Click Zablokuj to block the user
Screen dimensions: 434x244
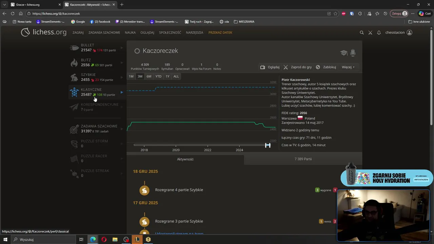coord(326,67)
